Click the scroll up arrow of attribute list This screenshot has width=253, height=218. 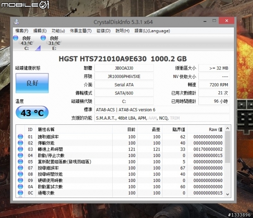(228, 128)
